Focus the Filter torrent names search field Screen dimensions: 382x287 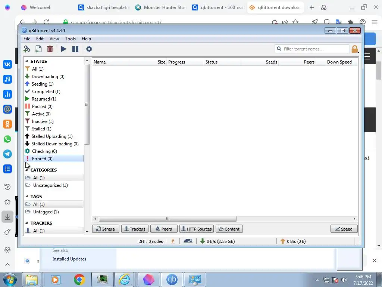pyautogui.click(x=312, y=49)
